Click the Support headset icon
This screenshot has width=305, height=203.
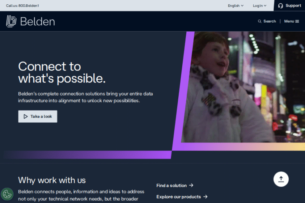280,6
